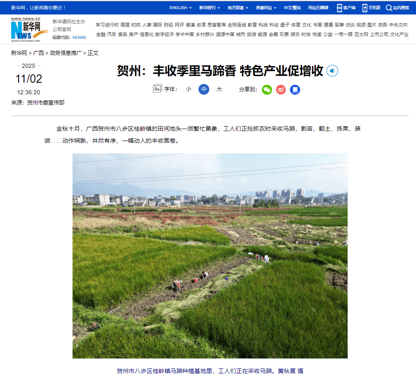Viewport: 416px width, 380px height.
Task: Open the 客户端 app icon link
Action: click(346, 7)
